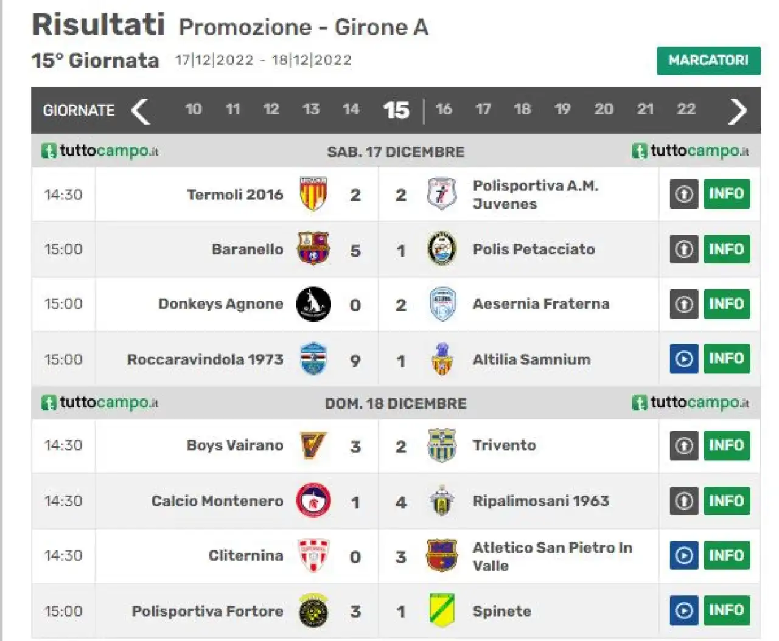Click the Calcio Montenero team crest

(313, 500)
